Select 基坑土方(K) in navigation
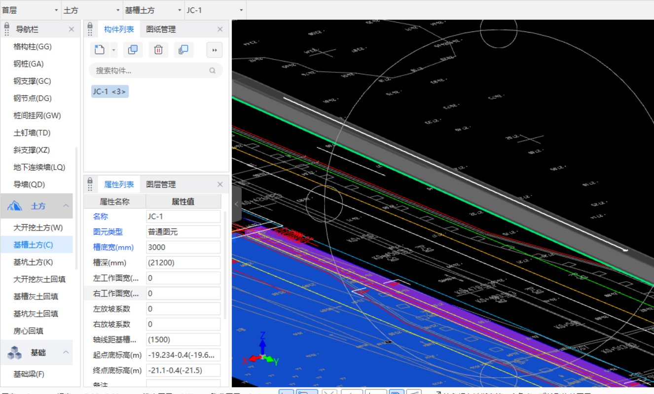The image size is (654, 394). pos(33,262)
